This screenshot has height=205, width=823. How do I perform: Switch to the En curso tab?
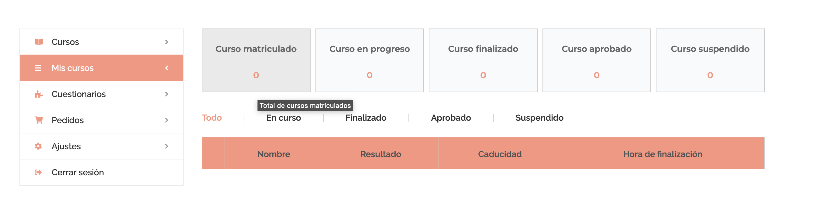284,118
